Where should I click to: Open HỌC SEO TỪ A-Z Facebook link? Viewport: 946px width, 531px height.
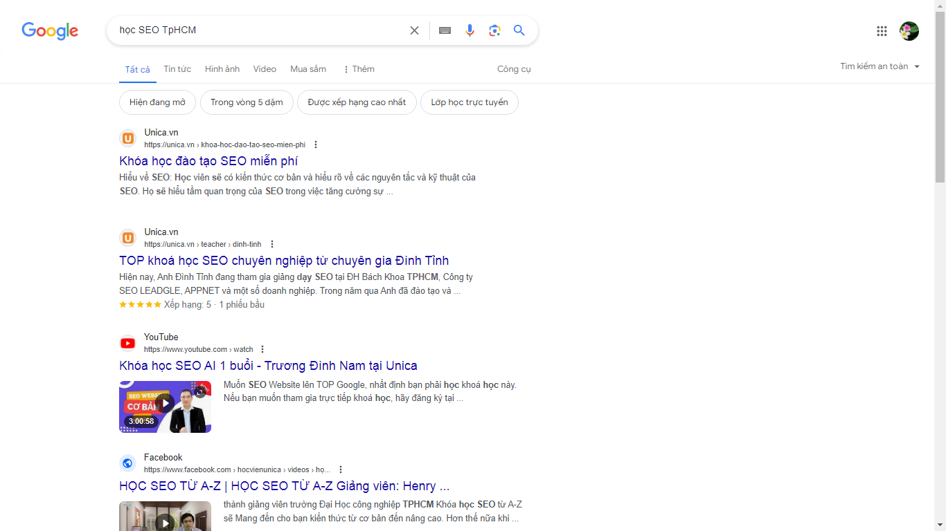click(284, 486)
